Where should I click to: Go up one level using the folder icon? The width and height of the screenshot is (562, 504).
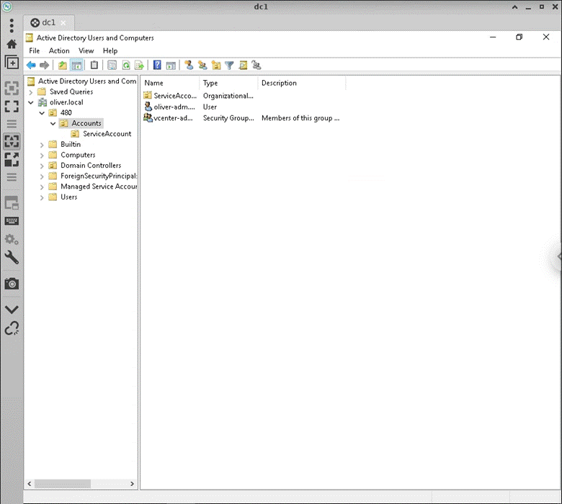[63, 66]
